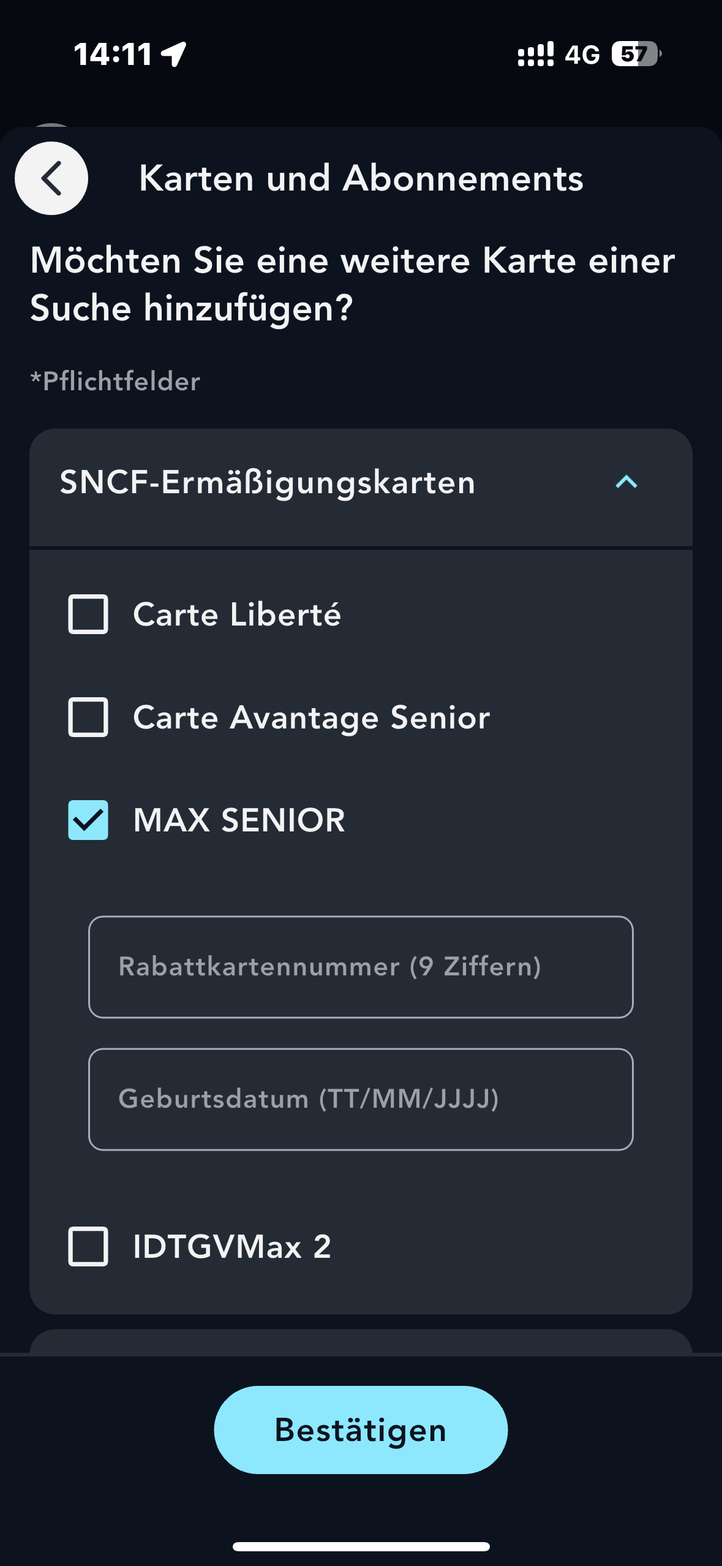Tap the SNCF-Ermäßigungskarten section header
Viewport: 722px width, 1566px height.
click(x=268, y=482)
